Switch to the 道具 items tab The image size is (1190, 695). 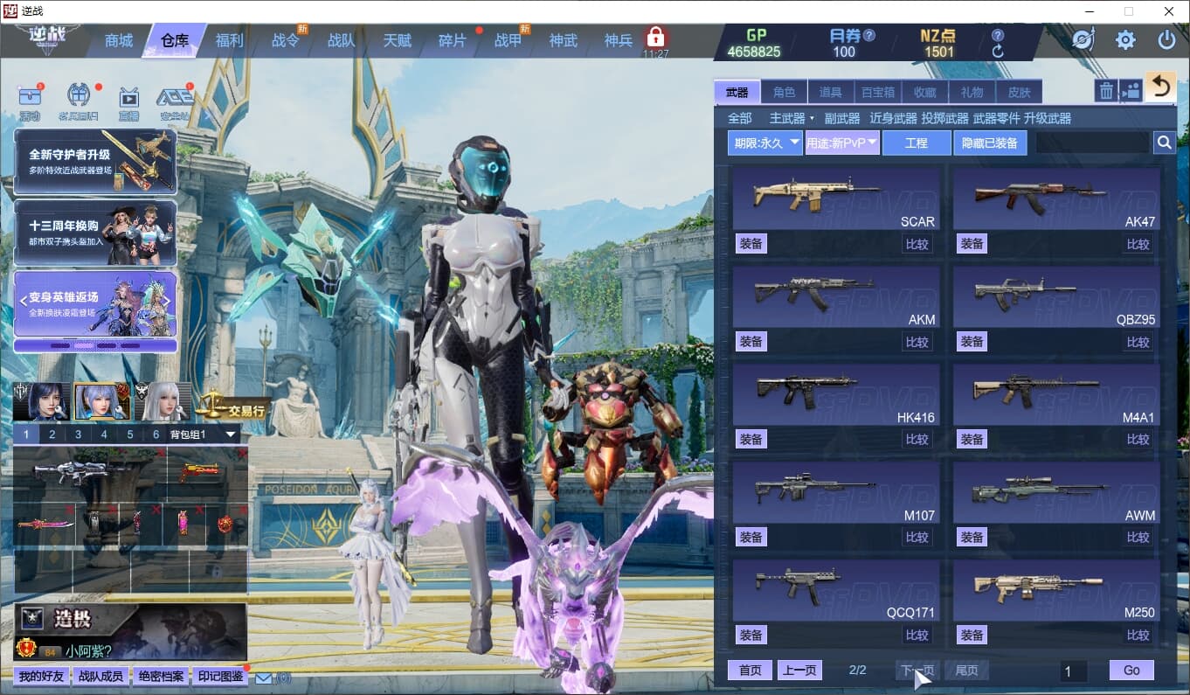coord(831,92)
